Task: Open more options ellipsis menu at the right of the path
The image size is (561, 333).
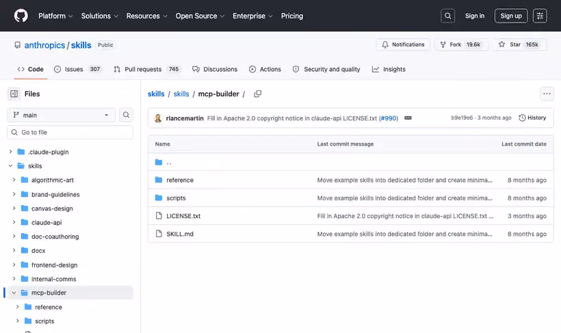Action: 547,94
